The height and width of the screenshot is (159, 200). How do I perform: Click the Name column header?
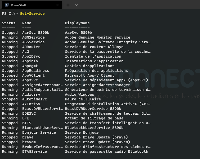pyautogui.click(x=27, y=23)
